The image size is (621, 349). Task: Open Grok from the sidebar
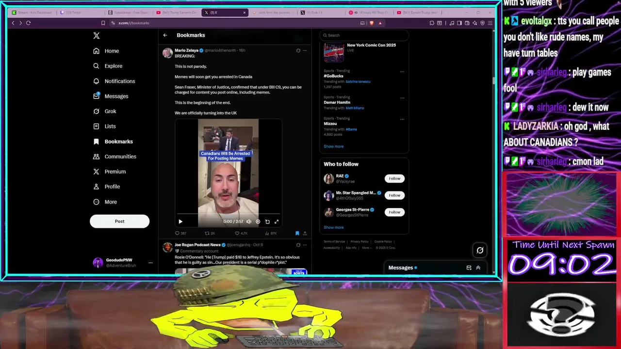(105, 111)
